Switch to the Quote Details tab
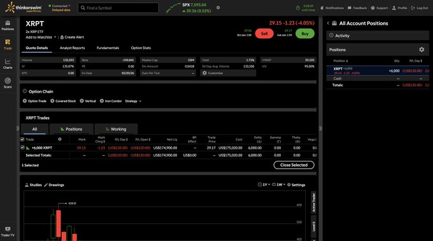 (x=37, y=48)
